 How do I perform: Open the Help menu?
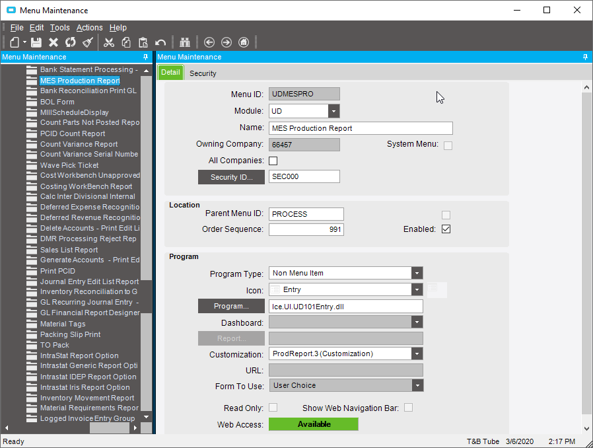[x=118, y=28]
